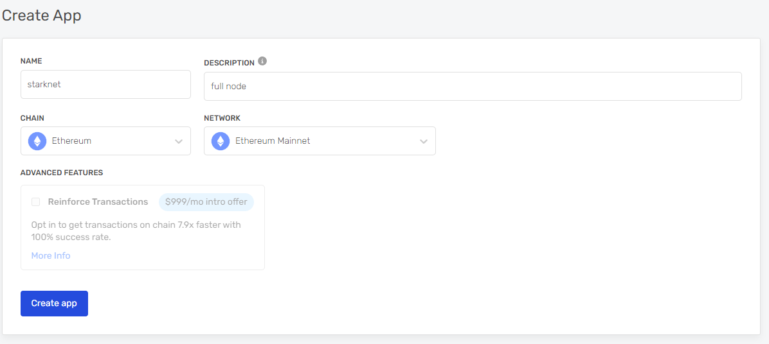Click the NAME field label

(32, 61)
